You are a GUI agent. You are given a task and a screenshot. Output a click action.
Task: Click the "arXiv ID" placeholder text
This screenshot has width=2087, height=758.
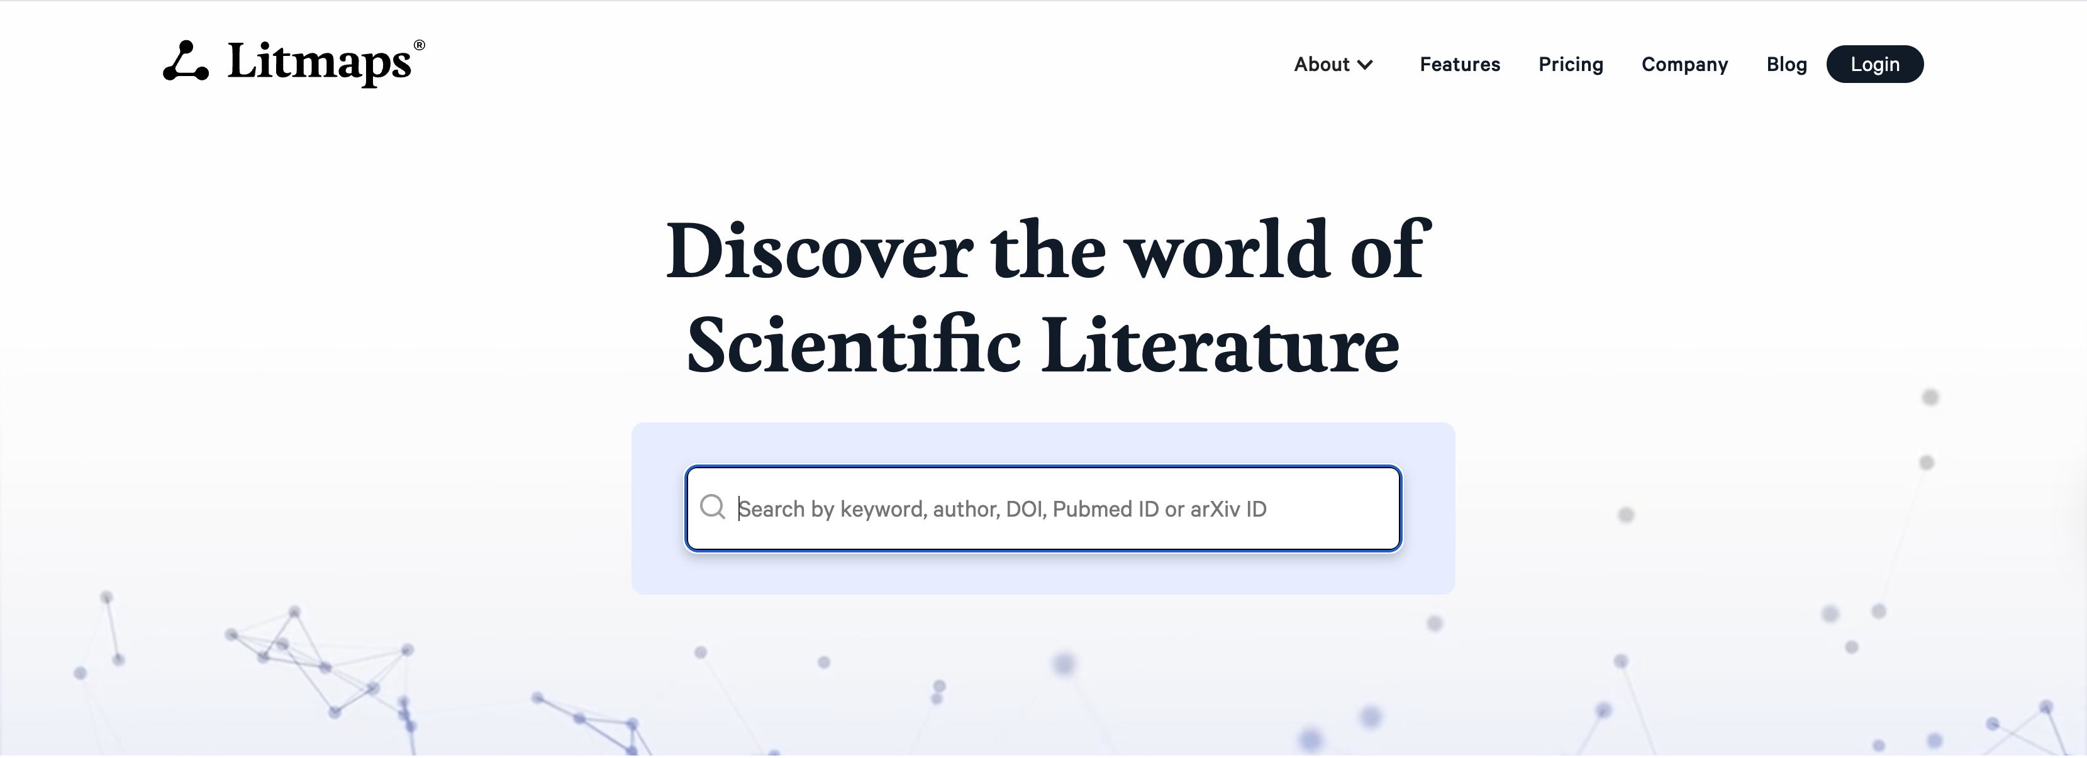click(1227, 509)
